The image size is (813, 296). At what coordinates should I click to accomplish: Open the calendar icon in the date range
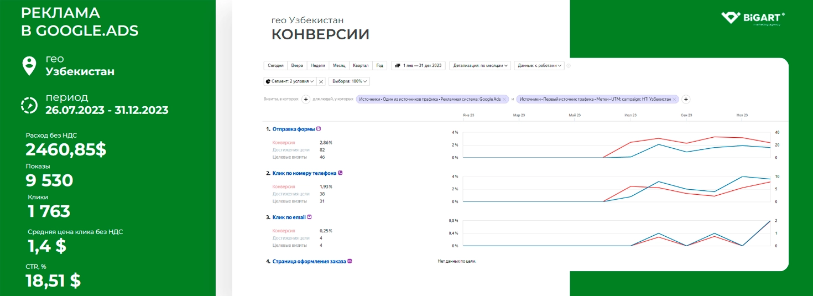pos(397,65)
